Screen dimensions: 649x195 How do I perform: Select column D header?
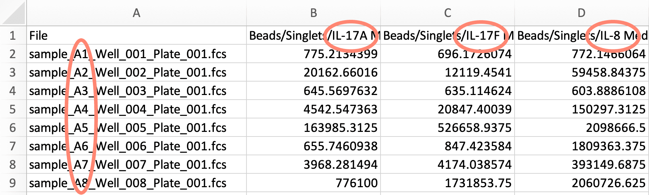coord(582,13)
